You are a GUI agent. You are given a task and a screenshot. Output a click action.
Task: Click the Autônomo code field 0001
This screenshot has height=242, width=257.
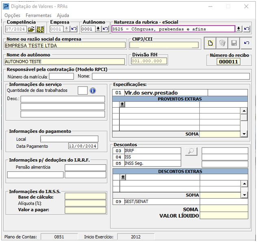(x=88, y=29)
